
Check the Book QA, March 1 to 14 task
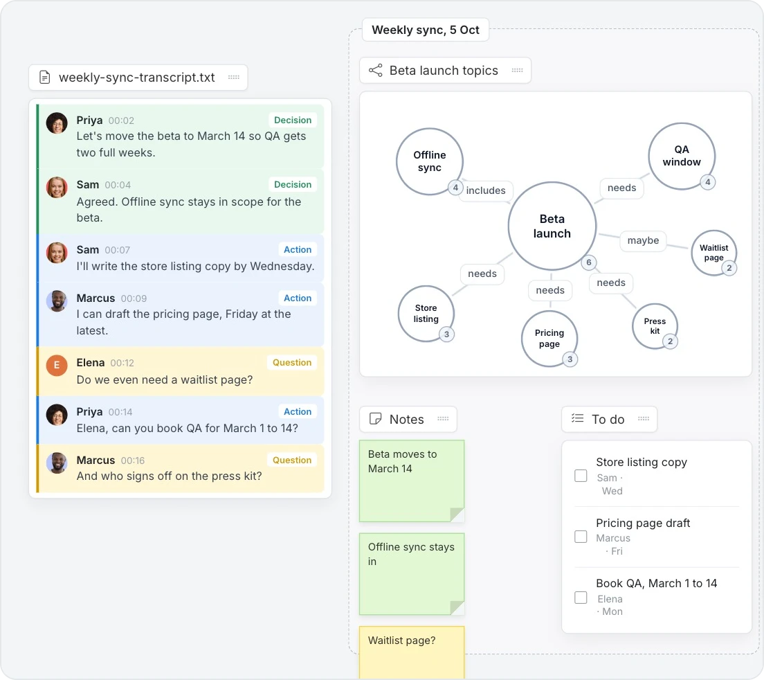581,598
